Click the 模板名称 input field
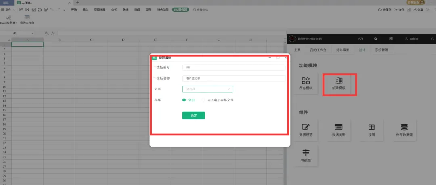The width and height of the screenshot is (436, 185). [x=234, y=78]
